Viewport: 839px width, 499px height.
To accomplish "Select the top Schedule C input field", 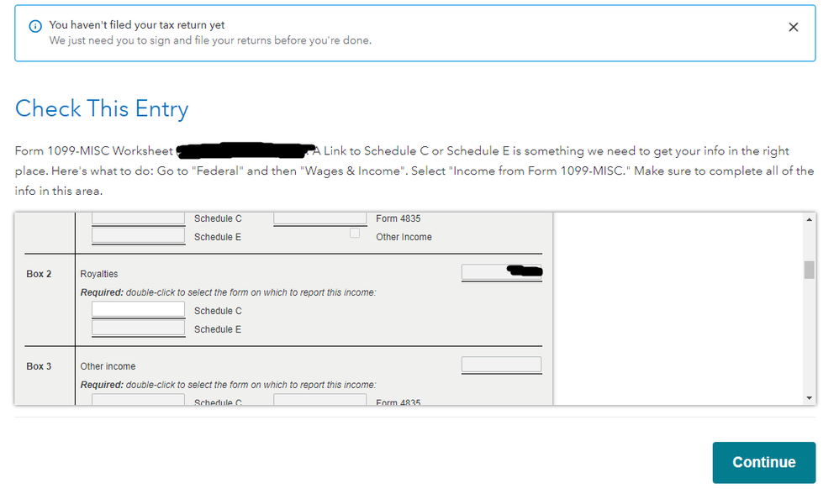I will (x=138, y=218).
